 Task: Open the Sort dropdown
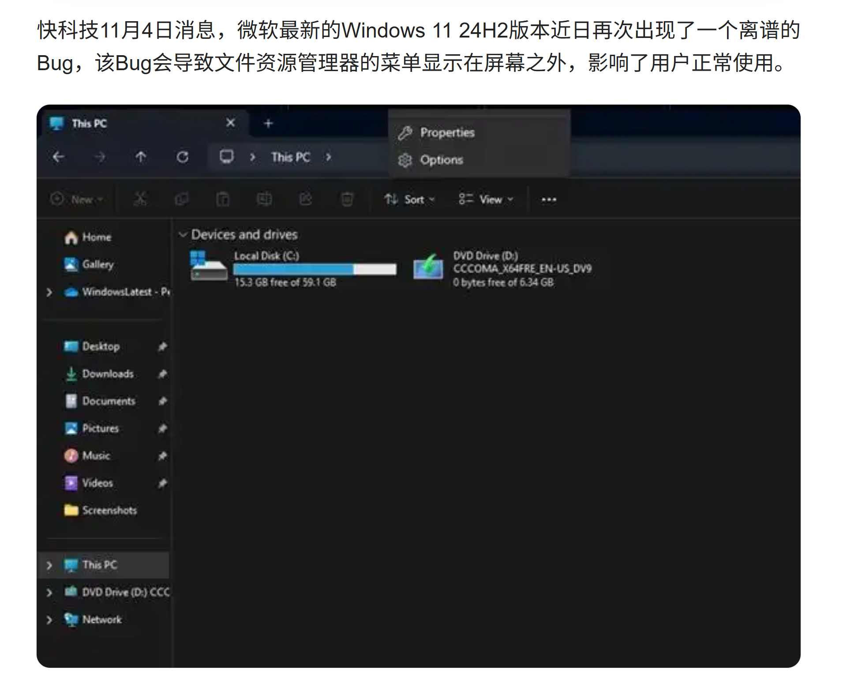(409, 199)
